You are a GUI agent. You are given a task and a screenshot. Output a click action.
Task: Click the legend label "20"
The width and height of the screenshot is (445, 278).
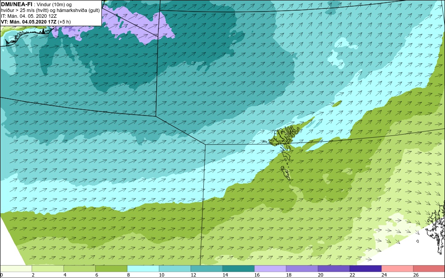coord(320,275)
